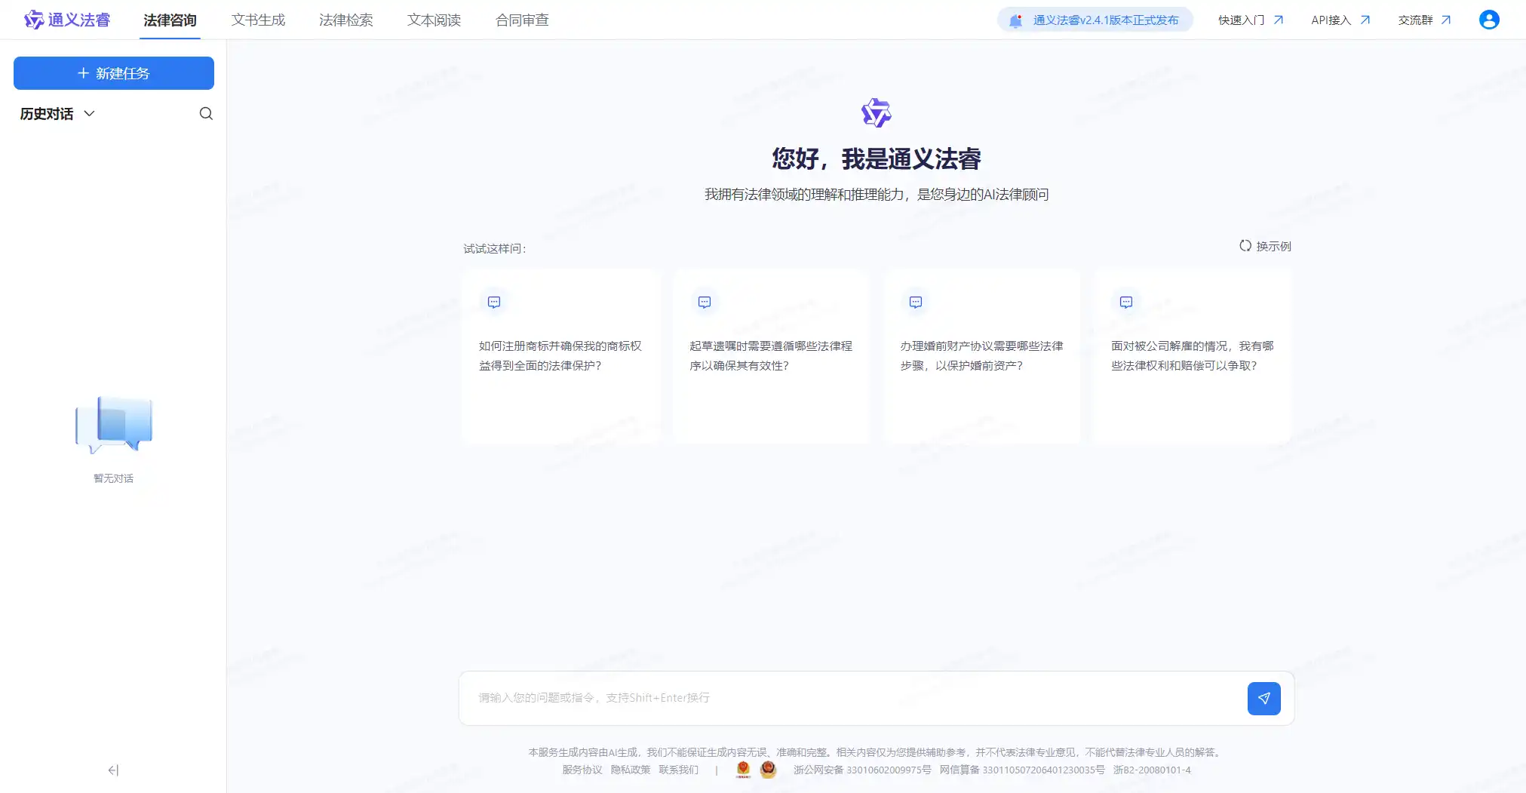Viewport: 1526px width, 793px height.
Task: Open the 联系我们 footer link
Action: coord(679,770)
